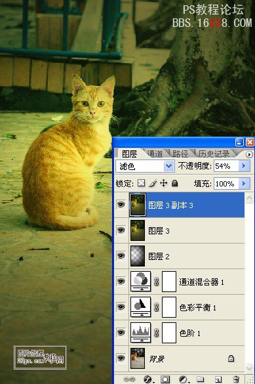Create new fill or adjustment layer
Image resolution: width=255 pixels, height=384 pixels.
pos(184,379)
